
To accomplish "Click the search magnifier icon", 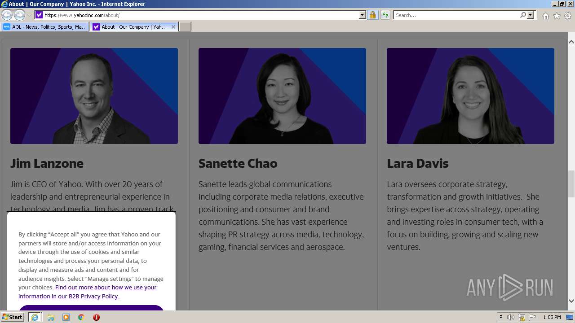I will (523, 15).
